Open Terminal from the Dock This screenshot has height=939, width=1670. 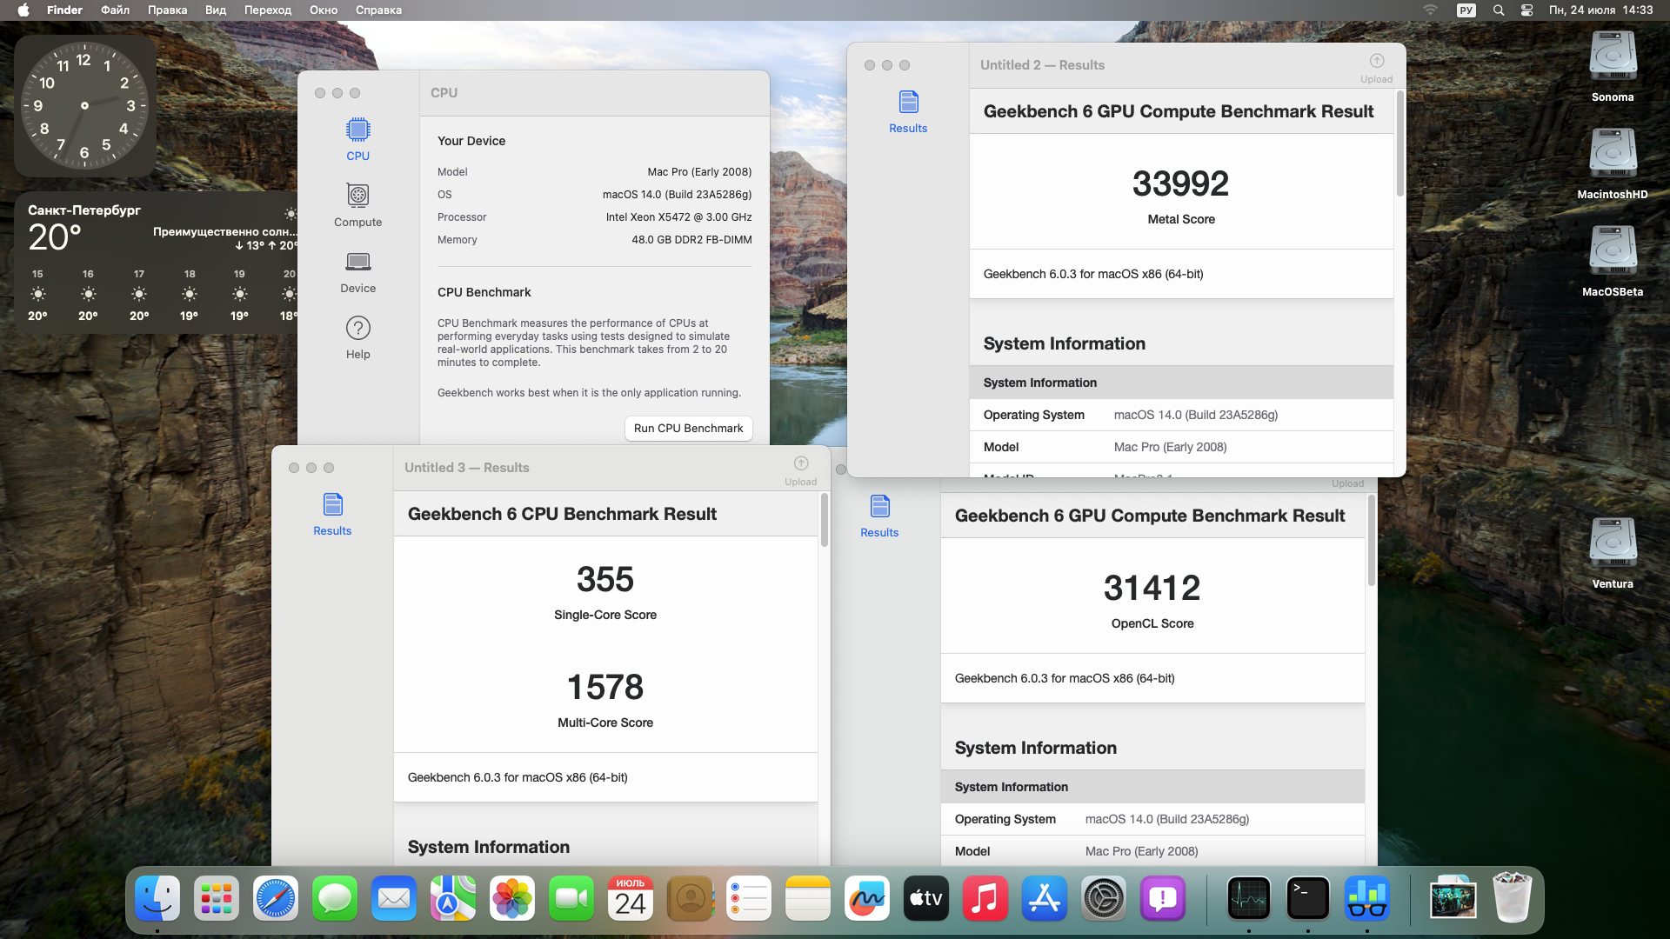[x=1308, y=898]
